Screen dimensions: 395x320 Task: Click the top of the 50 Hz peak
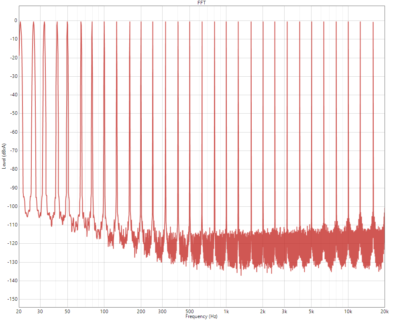67,22
